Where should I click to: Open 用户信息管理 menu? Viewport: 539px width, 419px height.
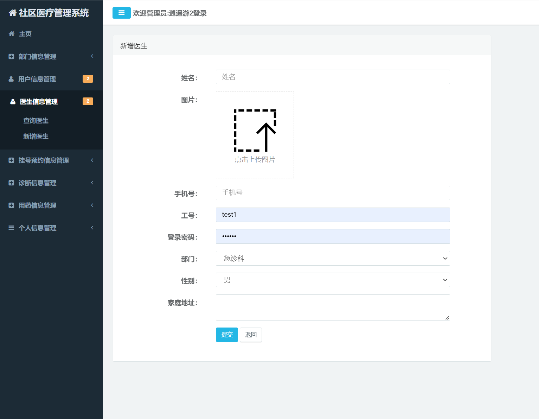pyautogui.click(x=51, y=79)
